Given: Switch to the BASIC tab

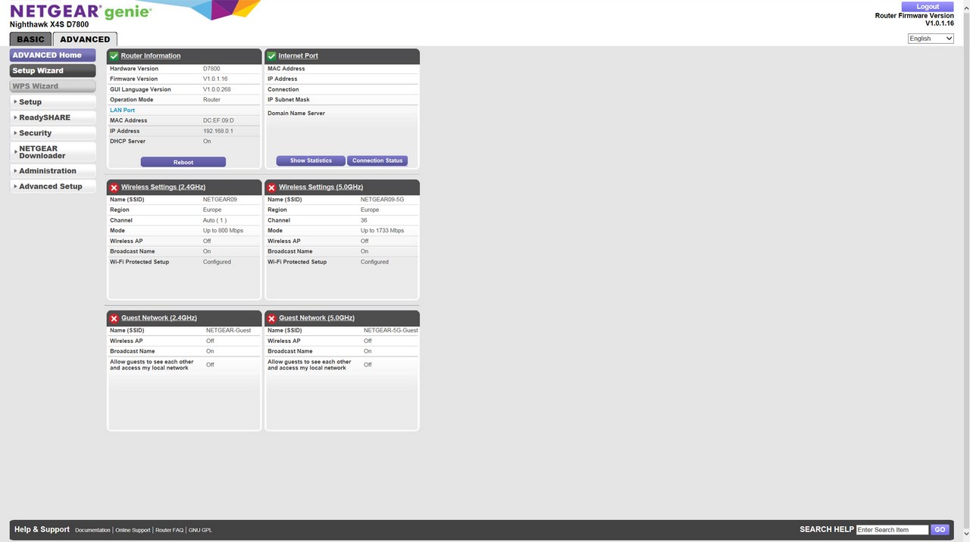Looking at the screenshot, I should click(x=30, y=39).
